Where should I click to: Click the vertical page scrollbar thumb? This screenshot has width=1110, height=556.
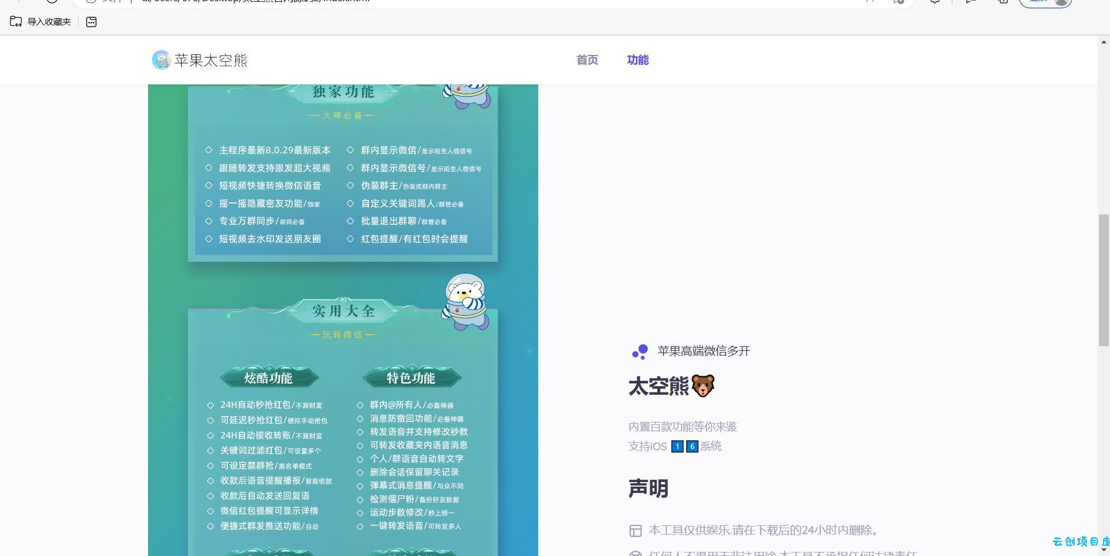[x=1104, y=280]
